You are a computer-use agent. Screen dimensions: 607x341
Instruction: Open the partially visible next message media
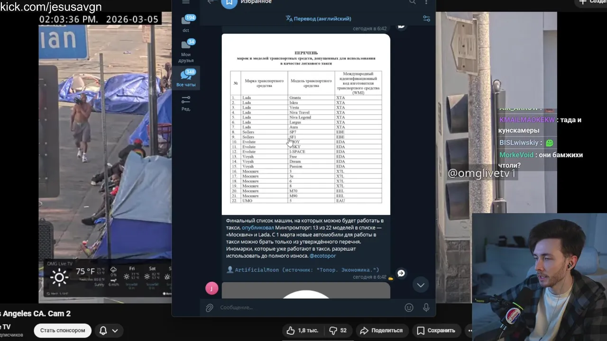(x=306, y=291)
